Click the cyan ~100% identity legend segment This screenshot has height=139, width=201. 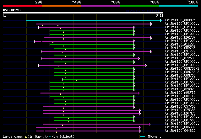[178, 6]
